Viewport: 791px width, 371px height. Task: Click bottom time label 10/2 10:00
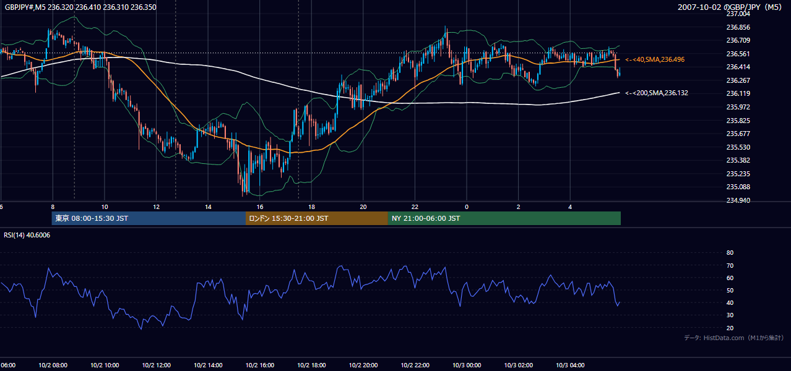pyautogui.click(x=105, y=365)
